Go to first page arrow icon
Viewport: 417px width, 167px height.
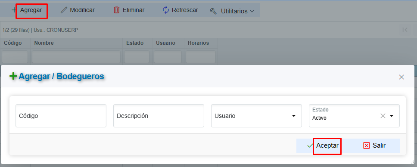tap(405, 30)
